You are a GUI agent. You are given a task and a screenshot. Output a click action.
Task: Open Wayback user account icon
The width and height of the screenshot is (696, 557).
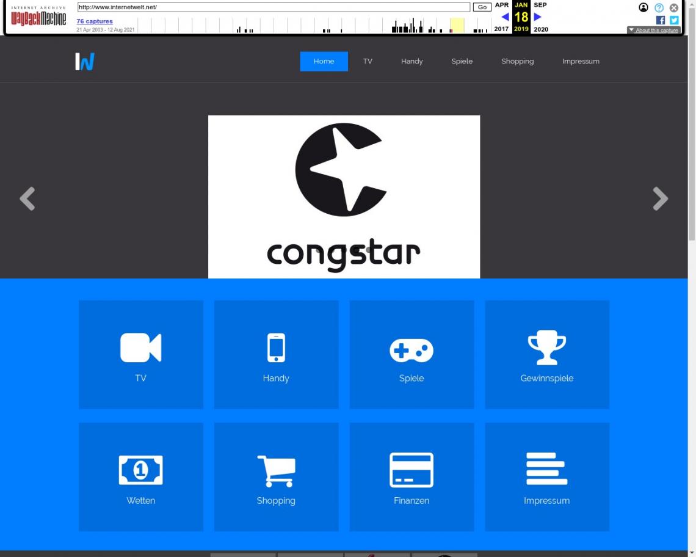click(x=643, y=7)
